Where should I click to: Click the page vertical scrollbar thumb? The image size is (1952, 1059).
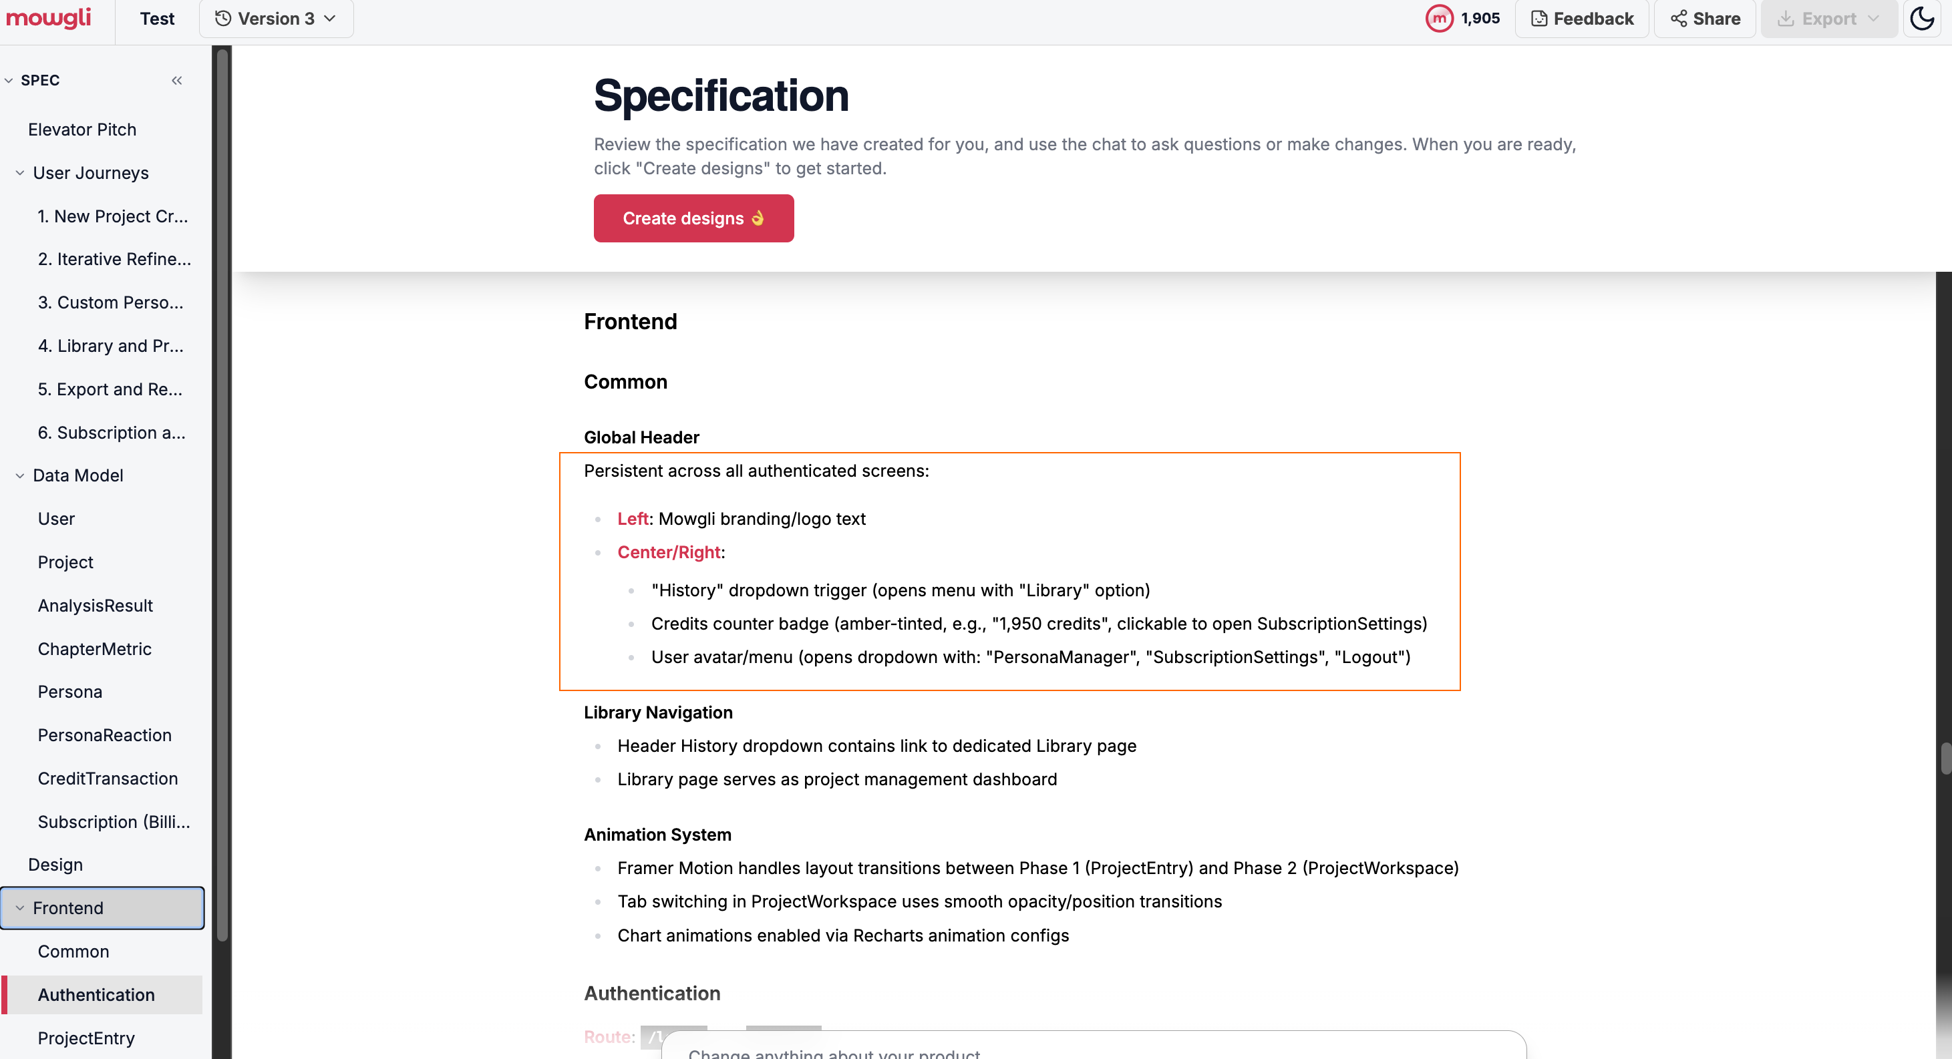coord(1945,759)
